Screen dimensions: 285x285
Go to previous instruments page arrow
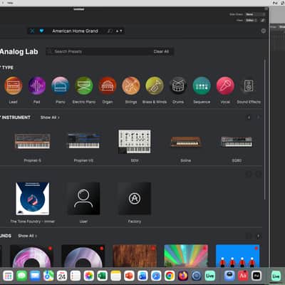(x=249, y=118)
